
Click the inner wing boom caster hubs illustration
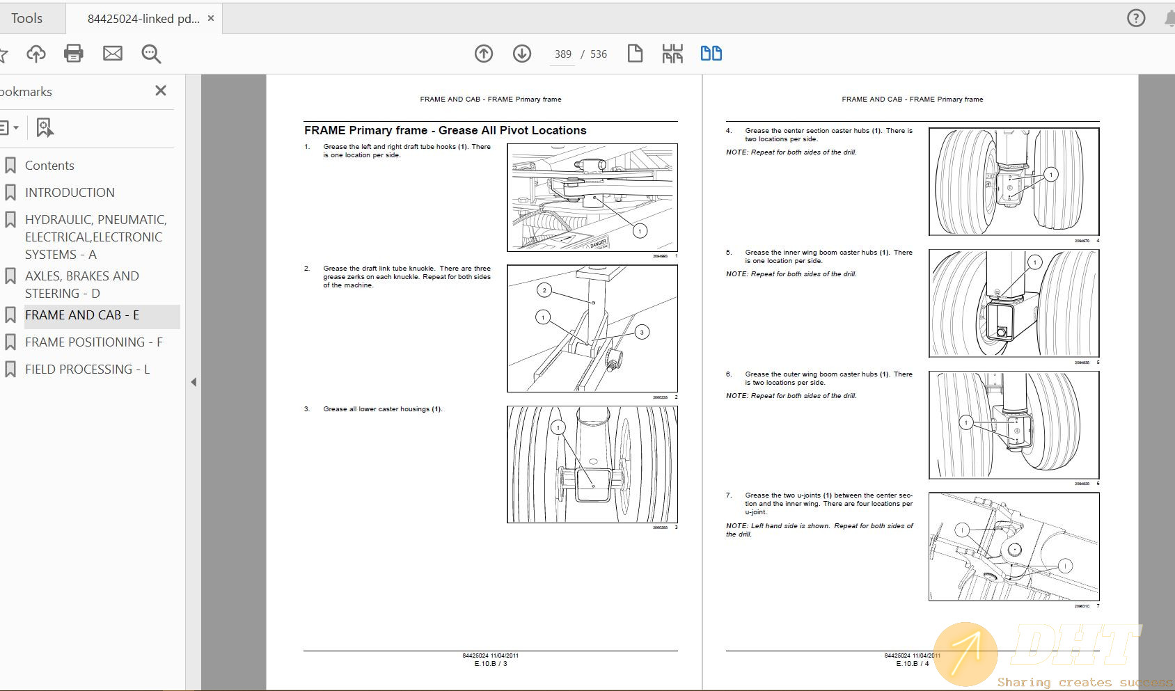[x=1014, y=303]
